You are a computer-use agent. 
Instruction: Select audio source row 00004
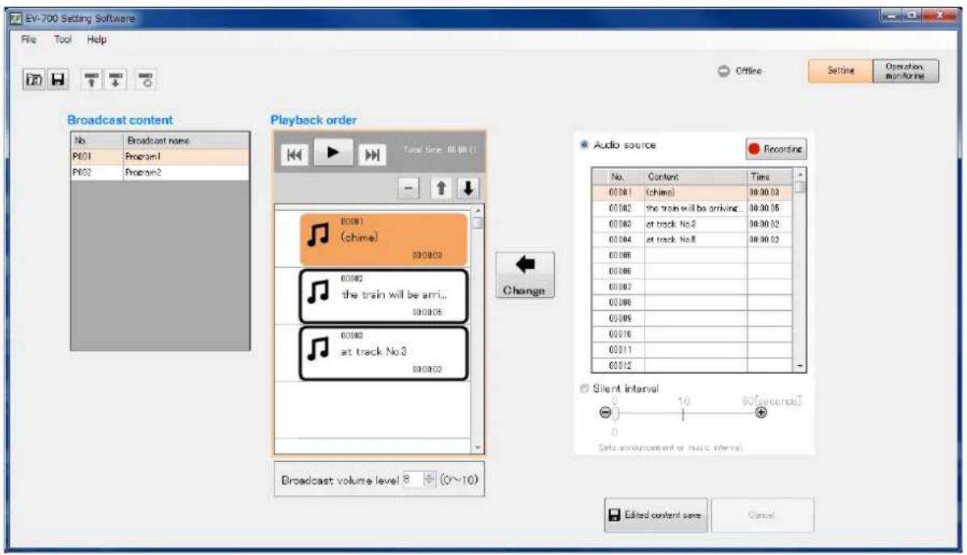692,240
